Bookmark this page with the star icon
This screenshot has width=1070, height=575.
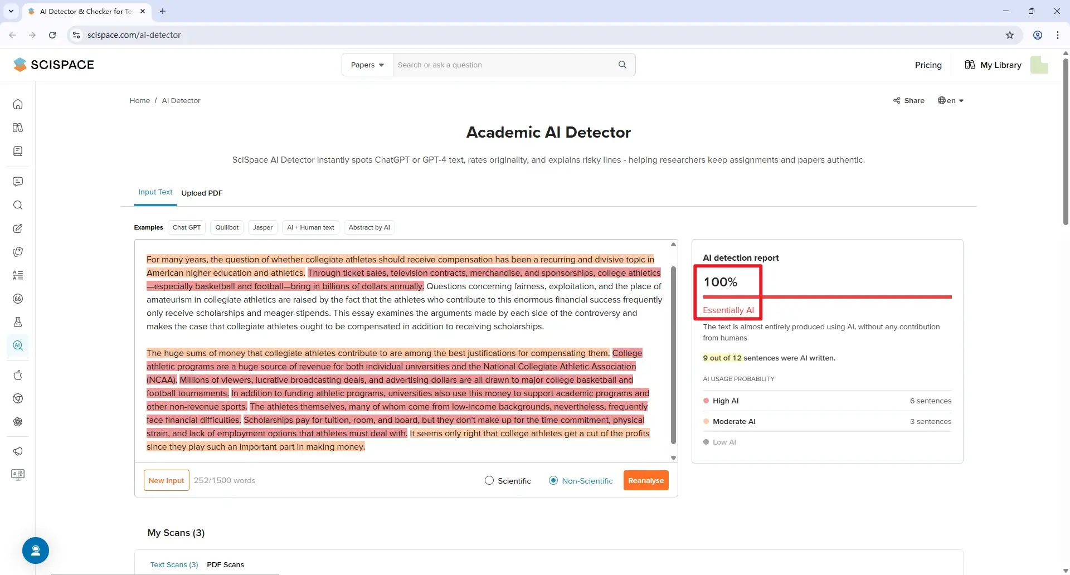coord(1010,35)
